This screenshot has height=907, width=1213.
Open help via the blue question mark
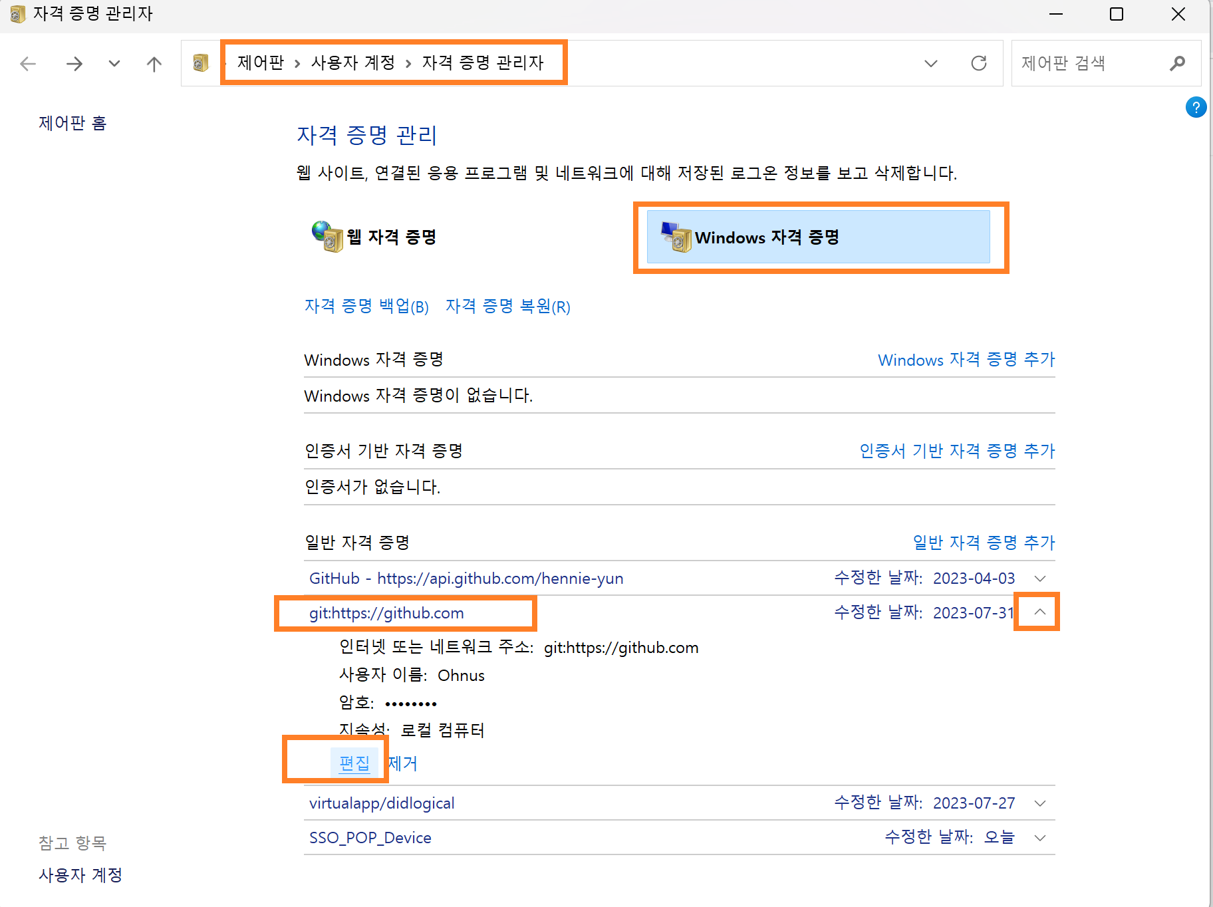coord(1196,107)
